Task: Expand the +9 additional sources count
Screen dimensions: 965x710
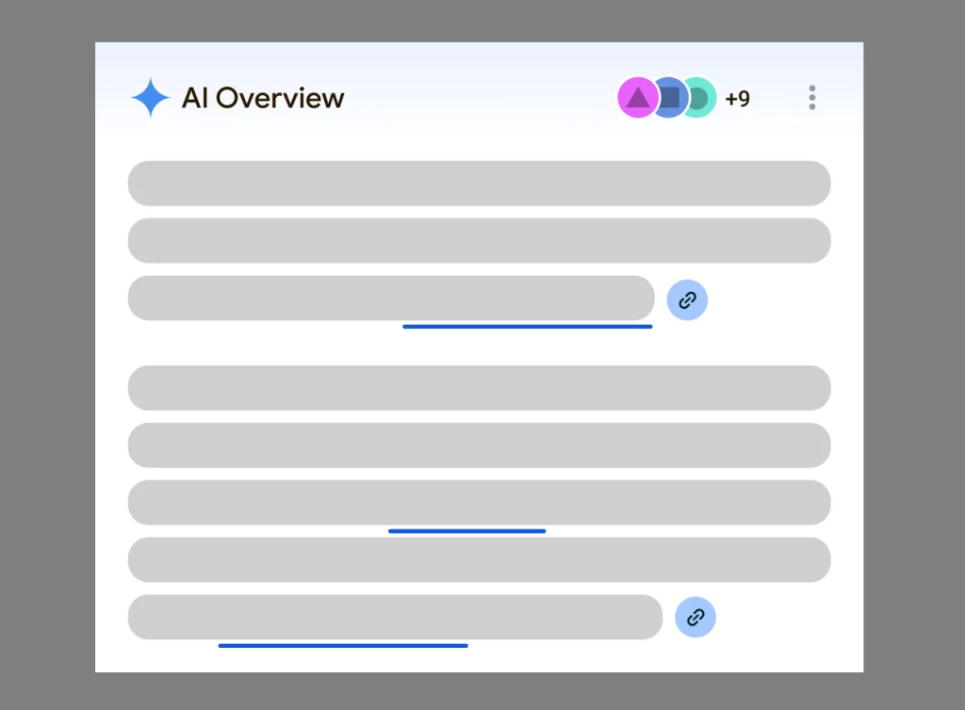Action: click(737, 98)
